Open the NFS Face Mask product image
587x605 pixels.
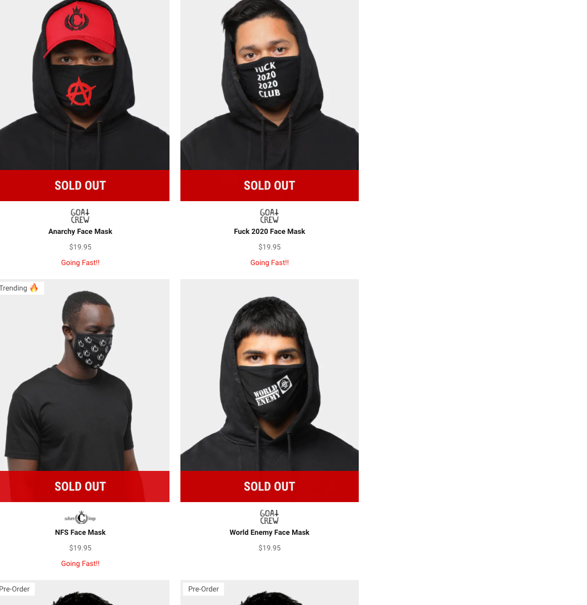click(x=85, y=375)
